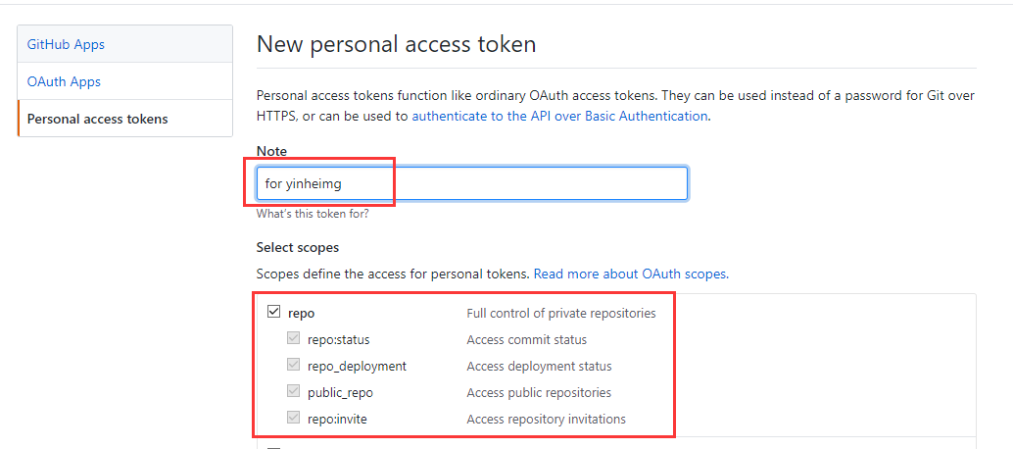Image resolution: width=1013 pixels, height=449 pixels.
Task: Click the Note field label
Action: coord(271,151)
